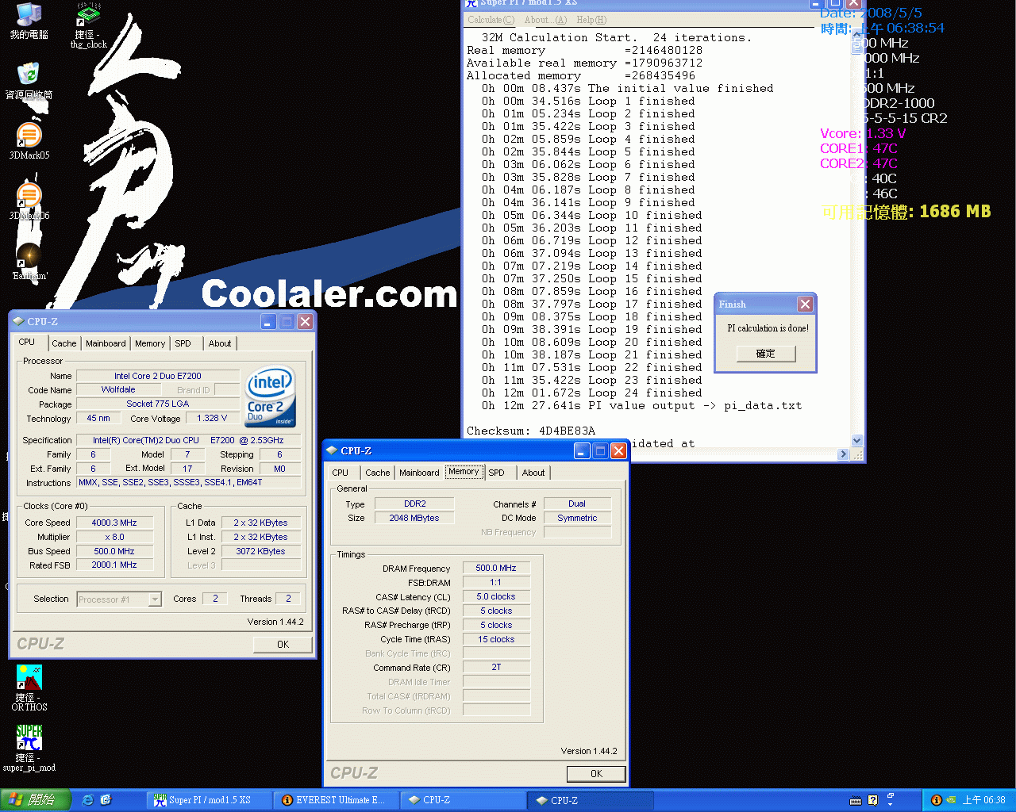Image resolution: width=1016 pixels, height=812 pixels.
Task: Click CPU-Z title bar icon in left window
Action: pos(18,321)
